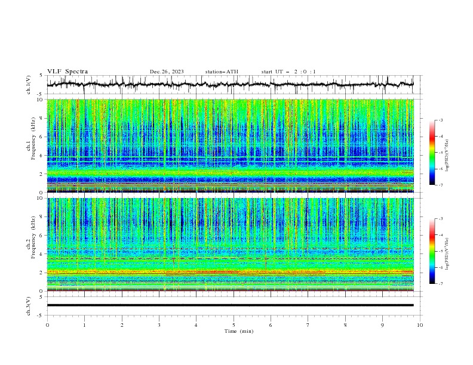Viewport: 473px width, 365px height.
Task: Click the 'ch.1(V)' waveform axis label
Action: [x=29, y=85]
